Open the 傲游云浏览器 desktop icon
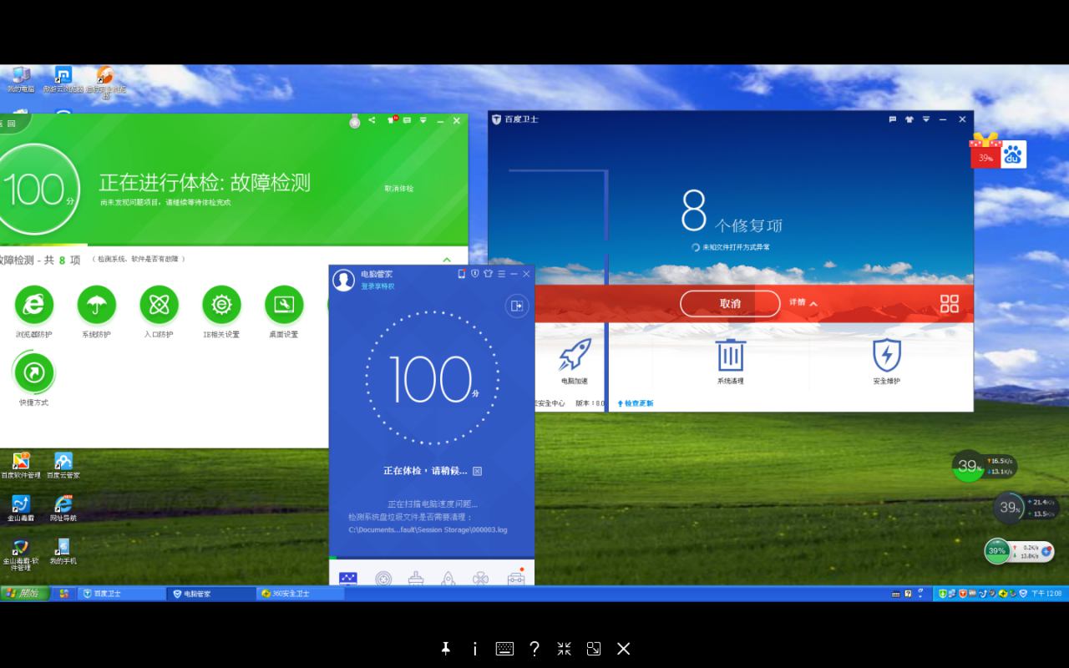This screenshot has height=668, width=1069. [x=63, y=79]
